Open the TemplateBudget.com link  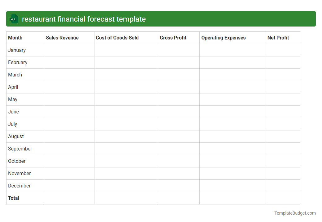(x=295, y=213)
